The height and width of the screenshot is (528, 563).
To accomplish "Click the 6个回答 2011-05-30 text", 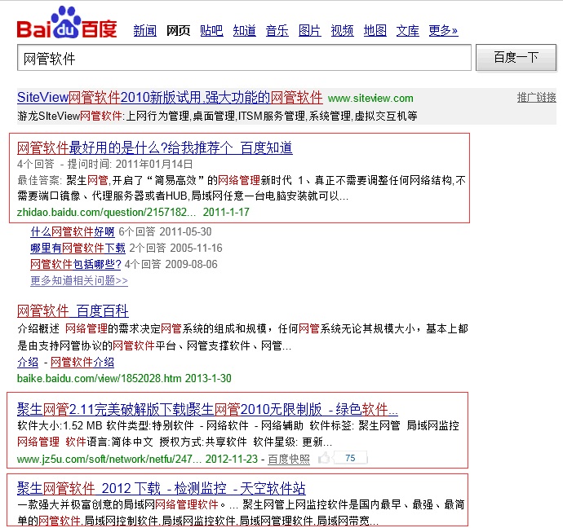I will coord(165,232).
